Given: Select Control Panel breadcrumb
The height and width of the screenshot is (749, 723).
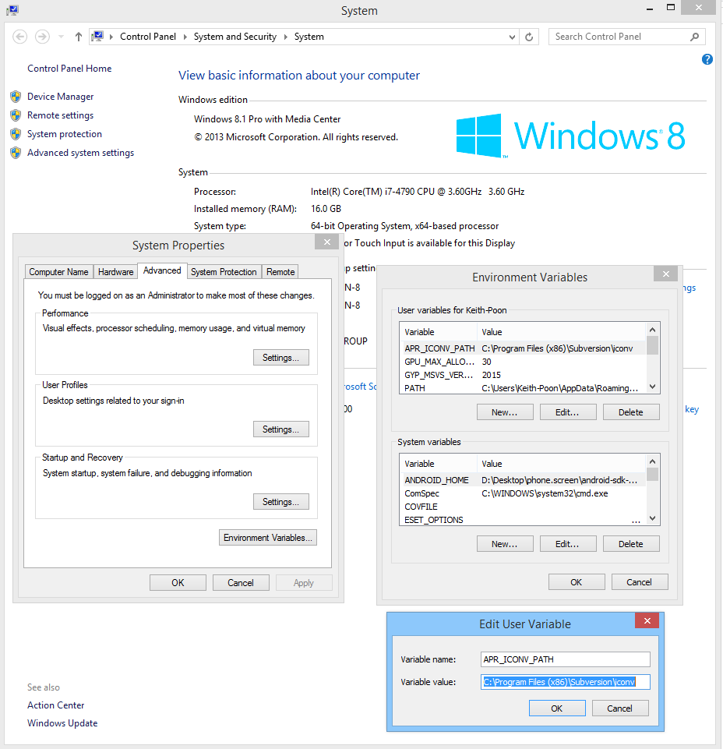Looking at the screenshot, I should pos(148,37).
